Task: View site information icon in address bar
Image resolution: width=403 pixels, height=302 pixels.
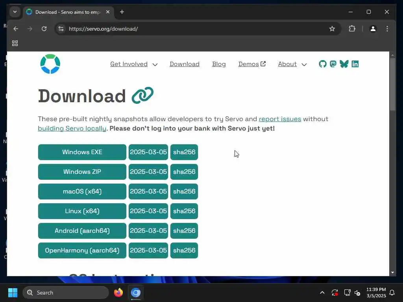Action: coord(61,29)
